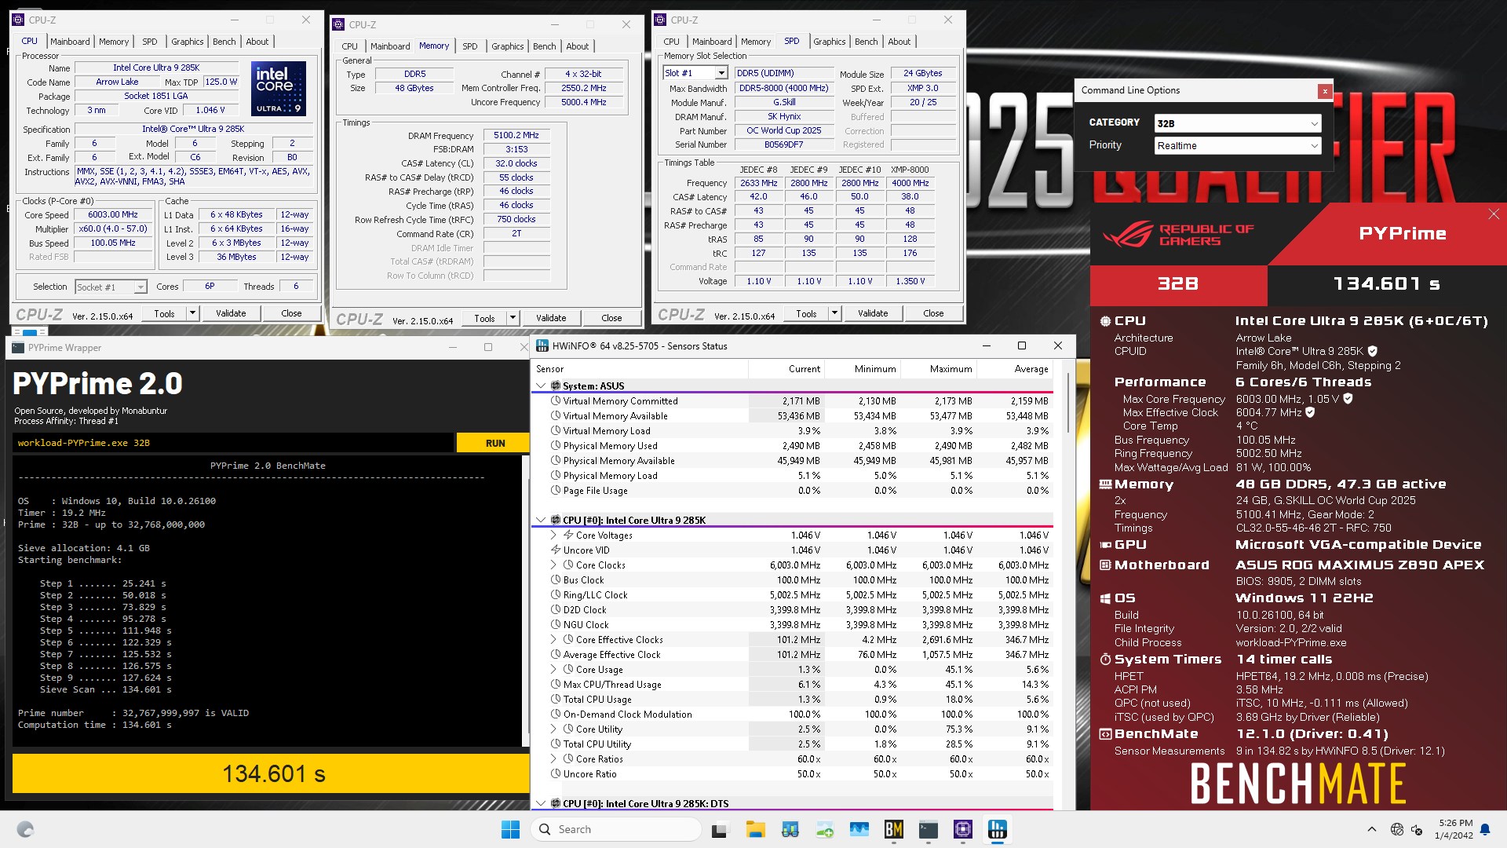
Task: Switch to Bench tab in first CPU-Z window
Action: [224, 42]
